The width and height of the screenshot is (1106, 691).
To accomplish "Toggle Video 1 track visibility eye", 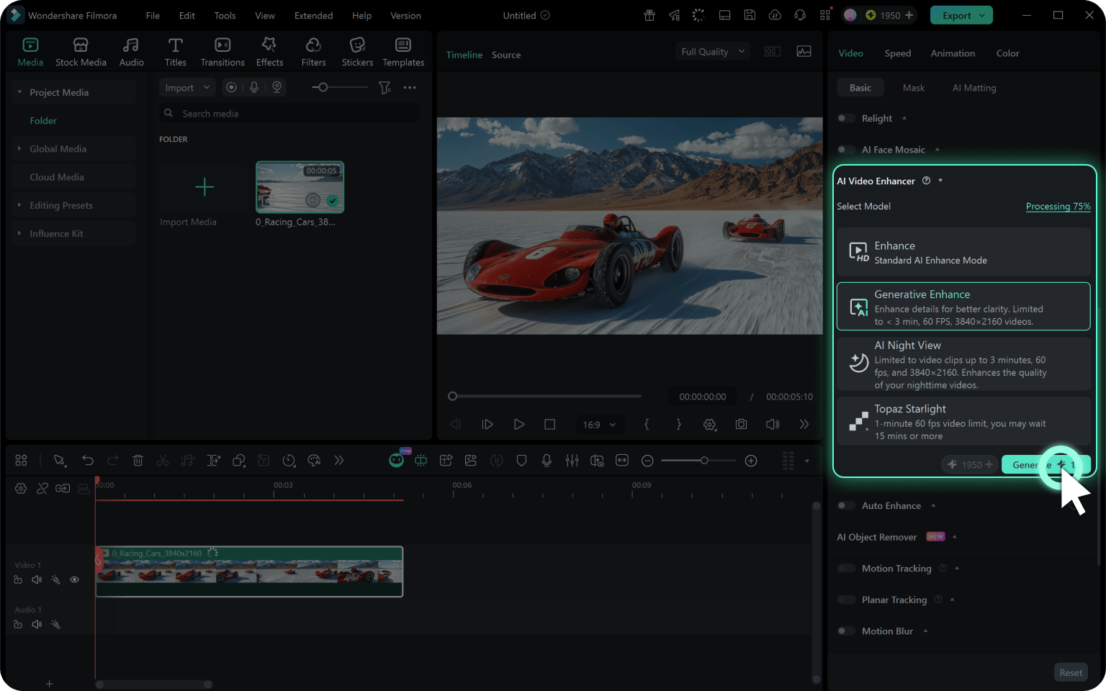I will coord(74,579).
